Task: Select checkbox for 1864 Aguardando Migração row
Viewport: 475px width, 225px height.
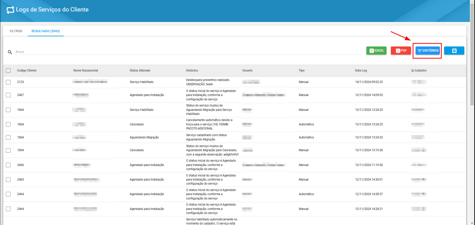Action: coord(8,137)
